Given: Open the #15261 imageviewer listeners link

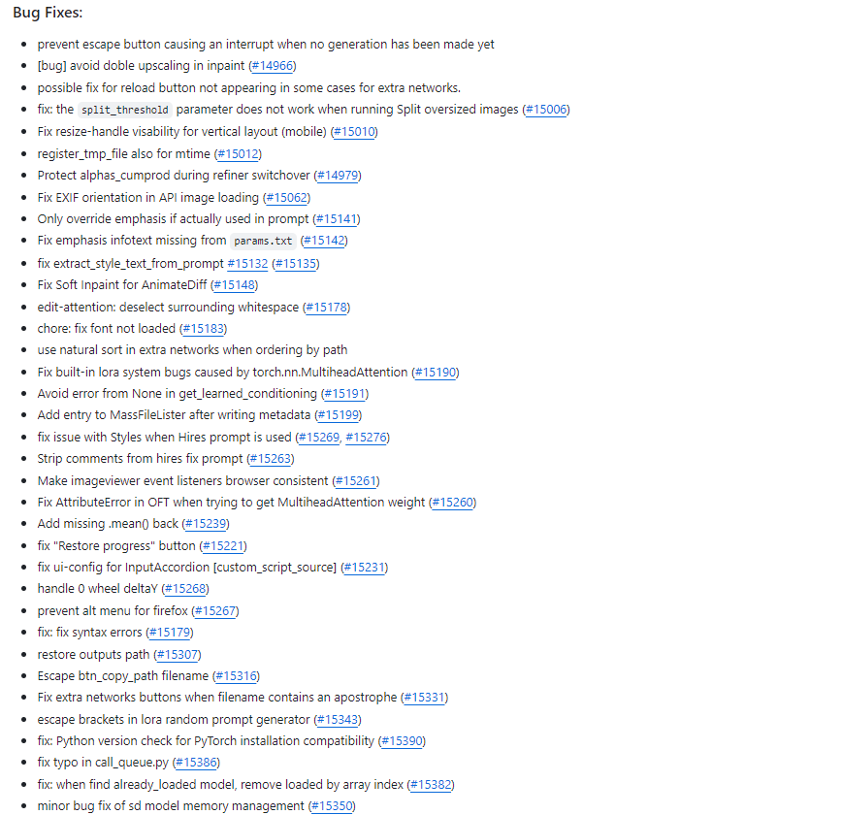Looking at the screenshot, I should [x=356, y=481].
